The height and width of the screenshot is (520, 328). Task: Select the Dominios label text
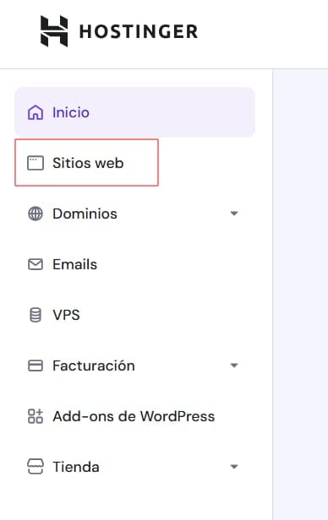click(x=85, y=214)
